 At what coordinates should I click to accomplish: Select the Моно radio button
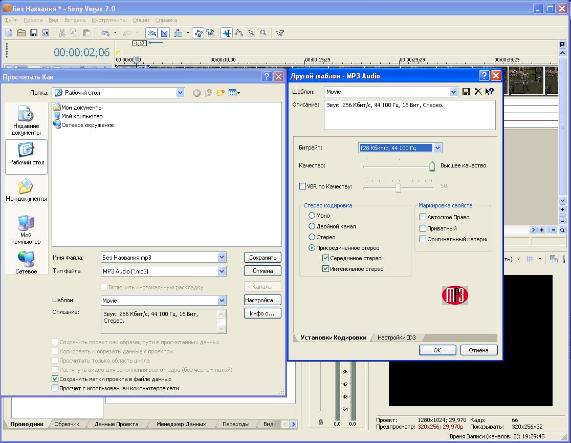click(x=312, y=216)
